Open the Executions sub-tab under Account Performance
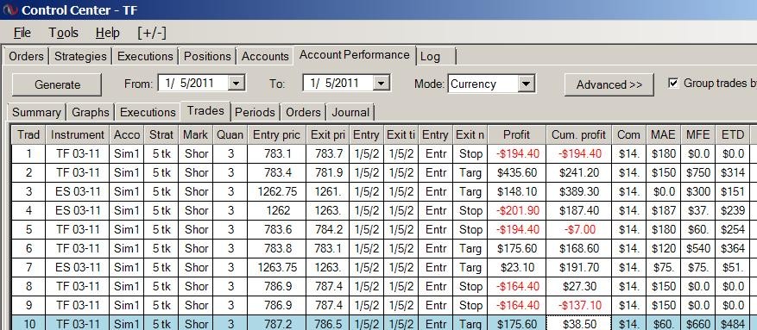 pyautogui.click(x=148, y=113)
